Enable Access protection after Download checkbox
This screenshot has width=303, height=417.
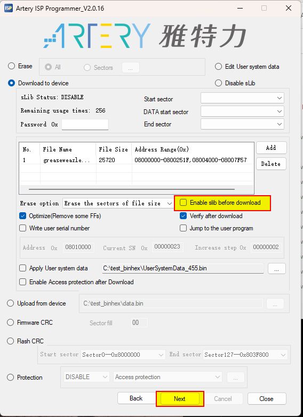(x=23, y=282)
